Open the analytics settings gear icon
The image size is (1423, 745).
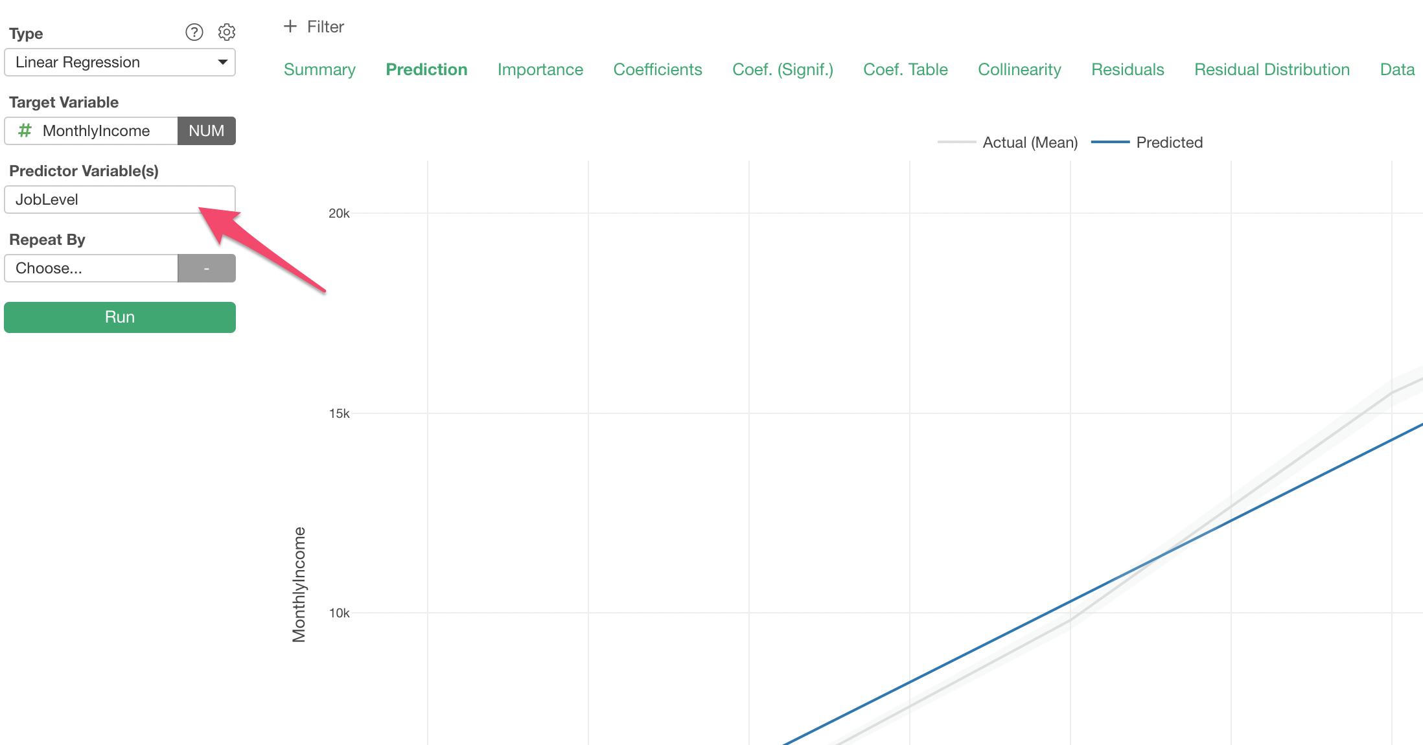pyautogui.click(x=227, y=32)
